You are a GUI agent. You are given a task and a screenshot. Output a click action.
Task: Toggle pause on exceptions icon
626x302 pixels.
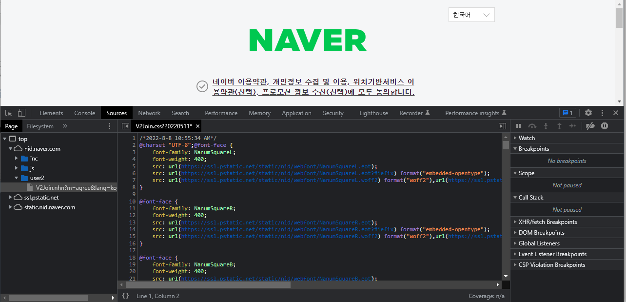point(605,126)
